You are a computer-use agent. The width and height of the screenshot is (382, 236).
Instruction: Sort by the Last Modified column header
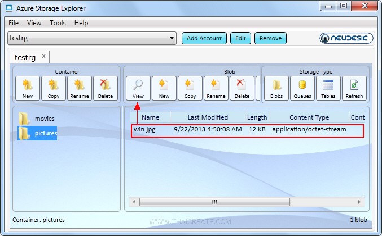[x=208, y=117]
